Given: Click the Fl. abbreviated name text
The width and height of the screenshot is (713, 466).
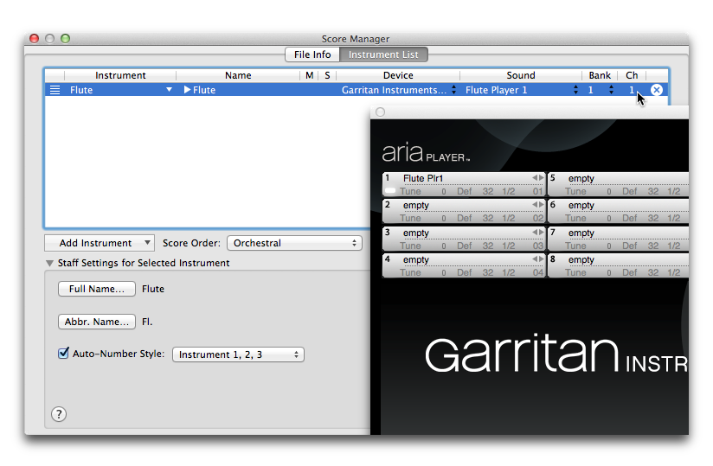Looking at the screenshot, I should coord(147,322).
